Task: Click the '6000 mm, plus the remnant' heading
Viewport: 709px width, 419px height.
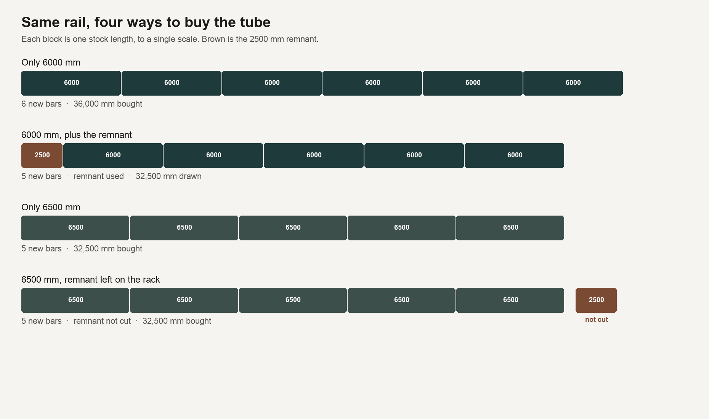Action: [x=77, y=135]
